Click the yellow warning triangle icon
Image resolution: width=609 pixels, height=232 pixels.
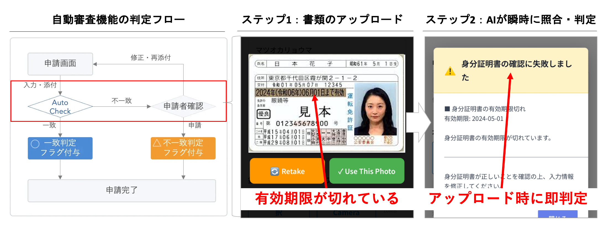450,71
